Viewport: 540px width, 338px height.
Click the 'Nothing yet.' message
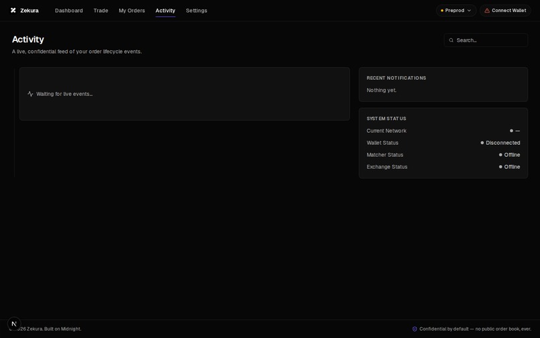click(x=382, y=90)
